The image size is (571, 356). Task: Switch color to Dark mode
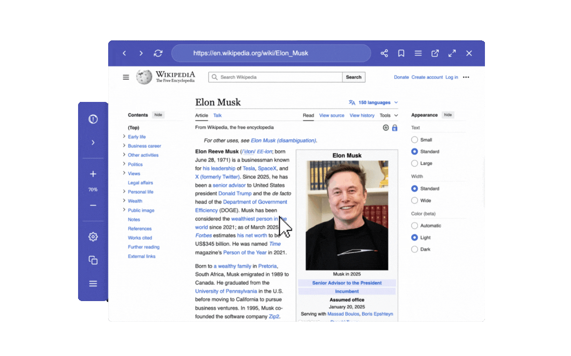tap(414, 249)
